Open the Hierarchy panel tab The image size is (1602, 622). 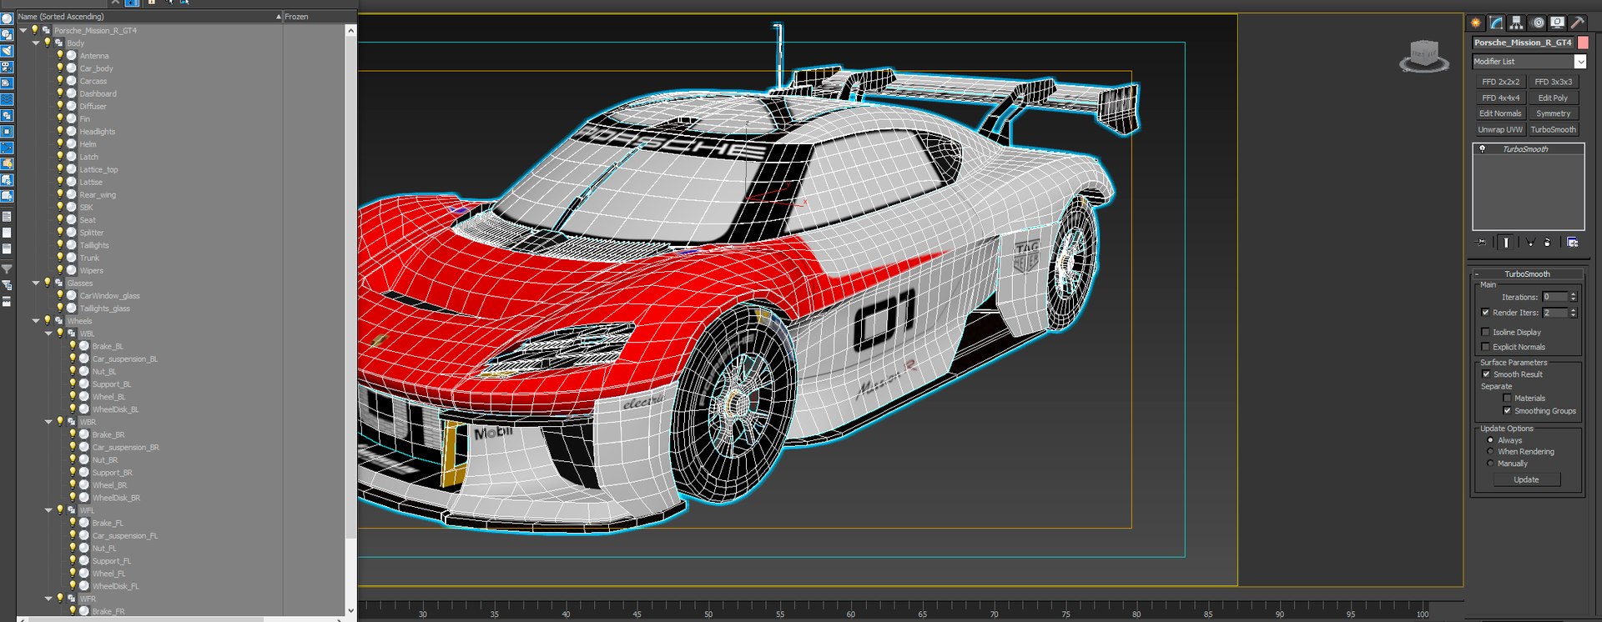coord(1517,23)
